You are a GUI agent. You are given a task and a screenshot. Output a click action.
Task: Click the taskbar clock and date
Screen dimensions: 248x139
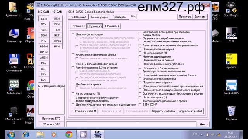[231, 135]
